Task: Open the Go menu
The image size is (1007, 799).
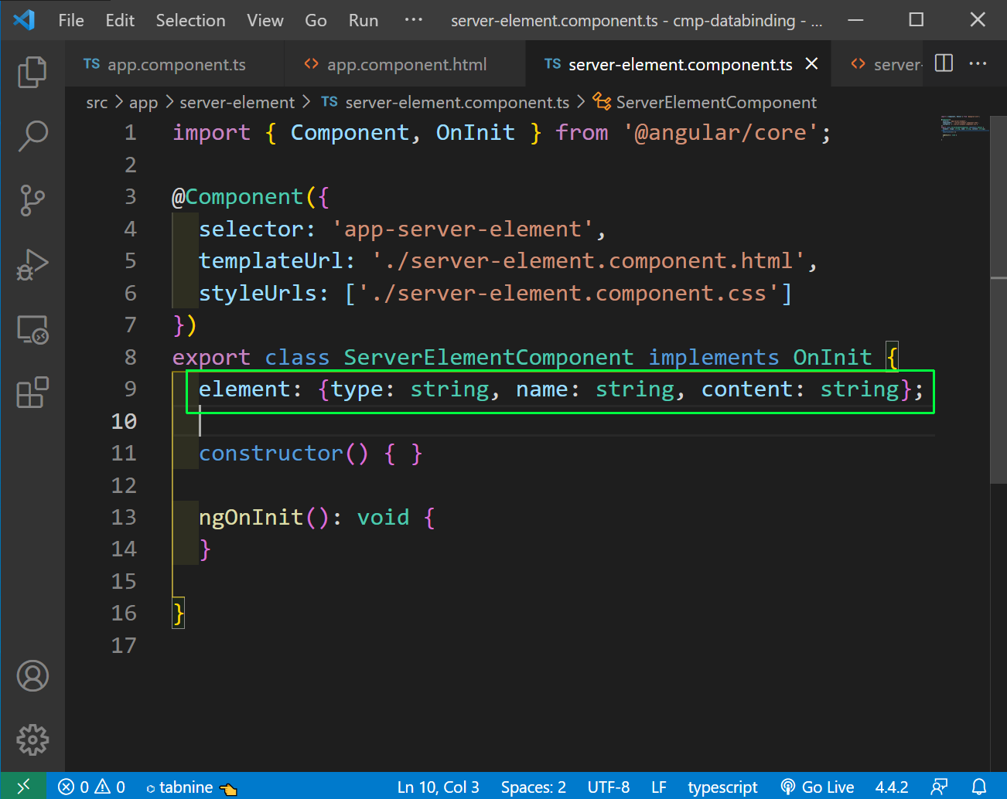Action: pos(316,20)
